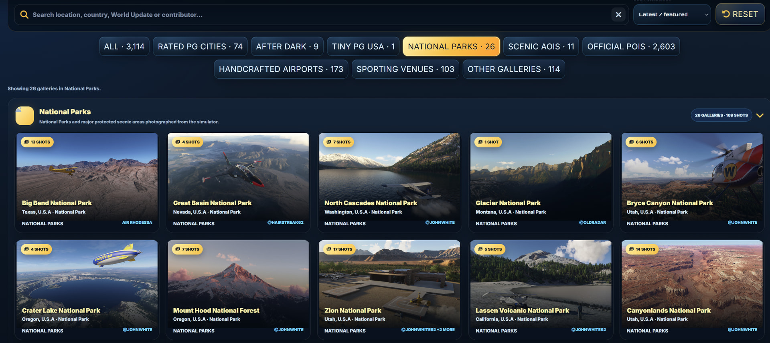The height and width of the screenshot is (343, 770).
Task: Open the Canyonlands National Park gallery
Action: pyautogui.click(x=692, y=290)
